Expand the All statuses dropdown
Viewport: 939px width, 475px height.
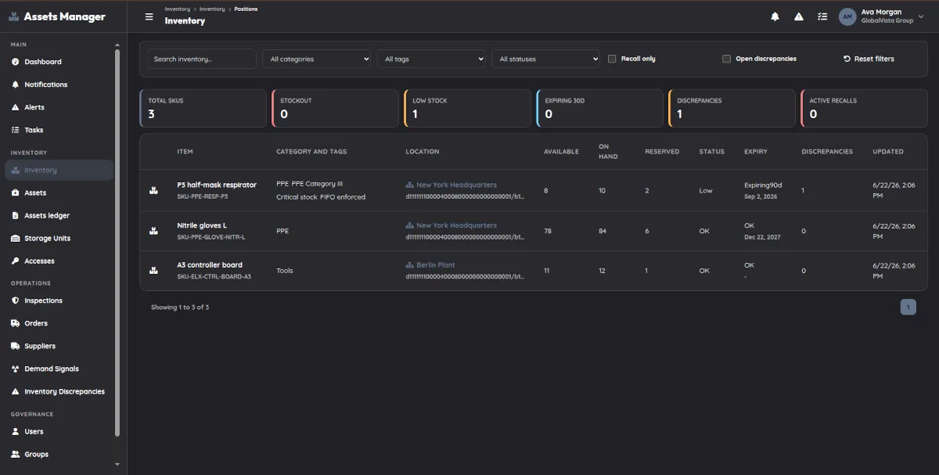(545, 59)
